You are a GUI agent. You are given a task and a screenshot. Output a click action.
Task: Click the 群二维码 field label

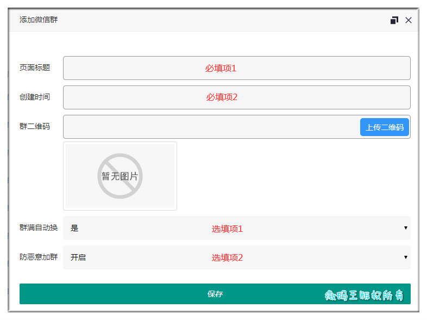[35, 126]
